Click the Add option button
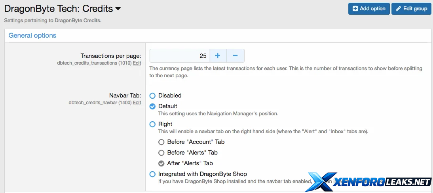433x193 pixels. tap(369, 9)
